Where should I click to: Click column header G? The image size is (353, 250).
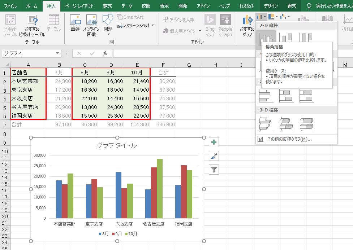[x=189, y=65]
